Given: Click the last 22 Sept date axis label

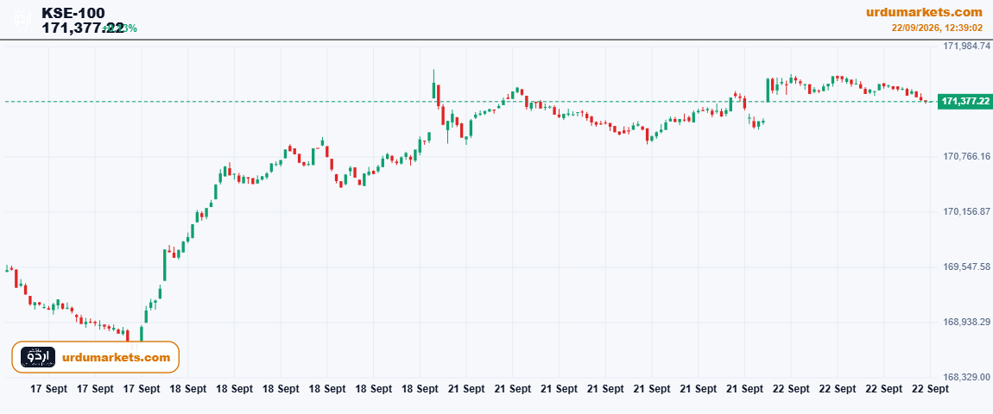Looking at the screenshot, I should (x=930, y=389).
